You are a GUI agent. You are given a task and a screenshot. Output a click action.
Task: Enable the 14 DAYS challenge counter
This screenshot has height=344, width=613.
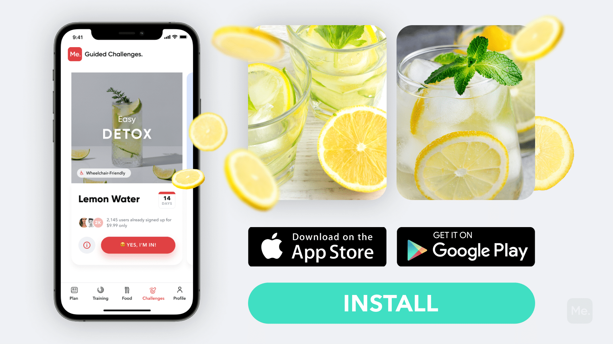click(x=166, y=201)
